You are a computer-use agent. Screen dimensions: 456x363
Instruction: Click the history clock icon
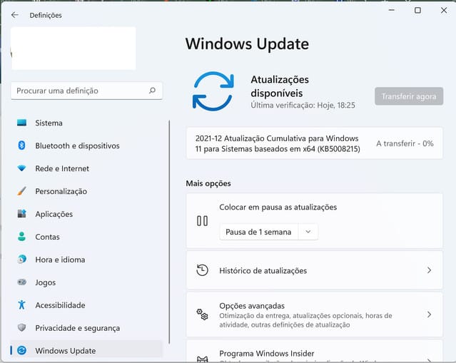coord(202,270)
